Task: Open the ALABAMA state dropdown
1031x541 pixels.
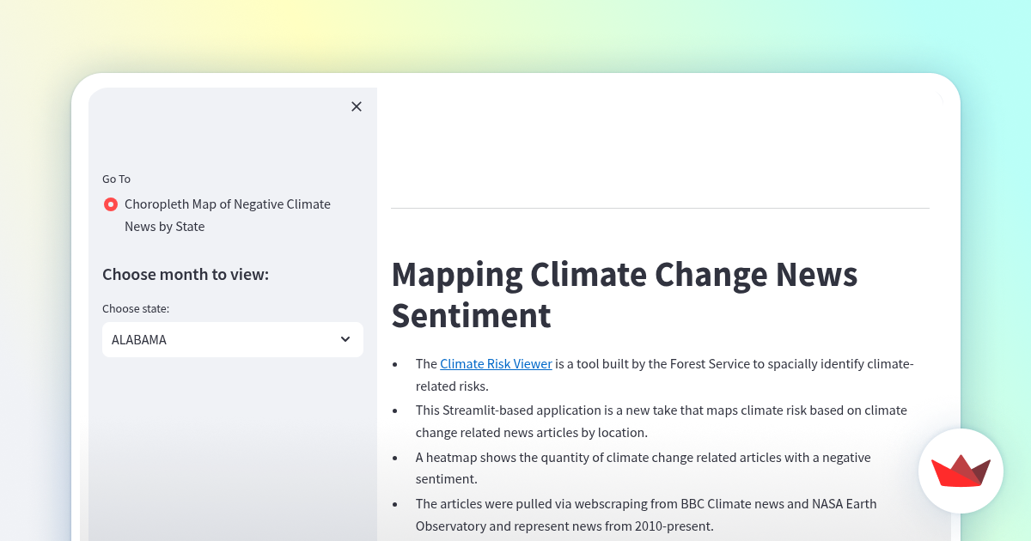Action: pos(223,339)
